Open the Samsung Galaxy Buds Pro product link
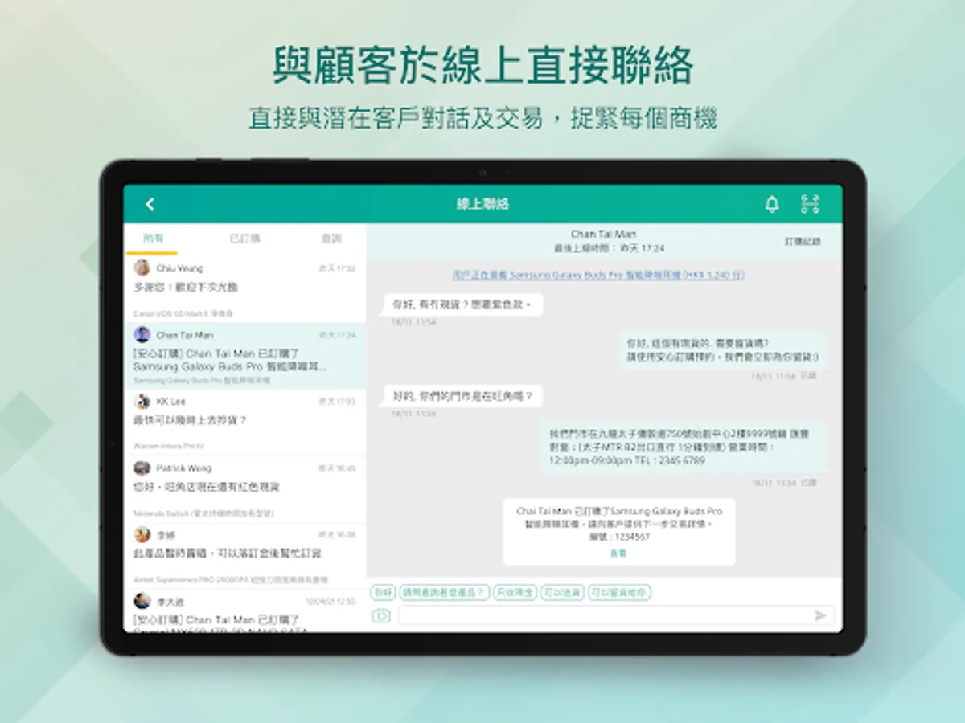This screenshot has width=965, height=723. click(598, 275)
